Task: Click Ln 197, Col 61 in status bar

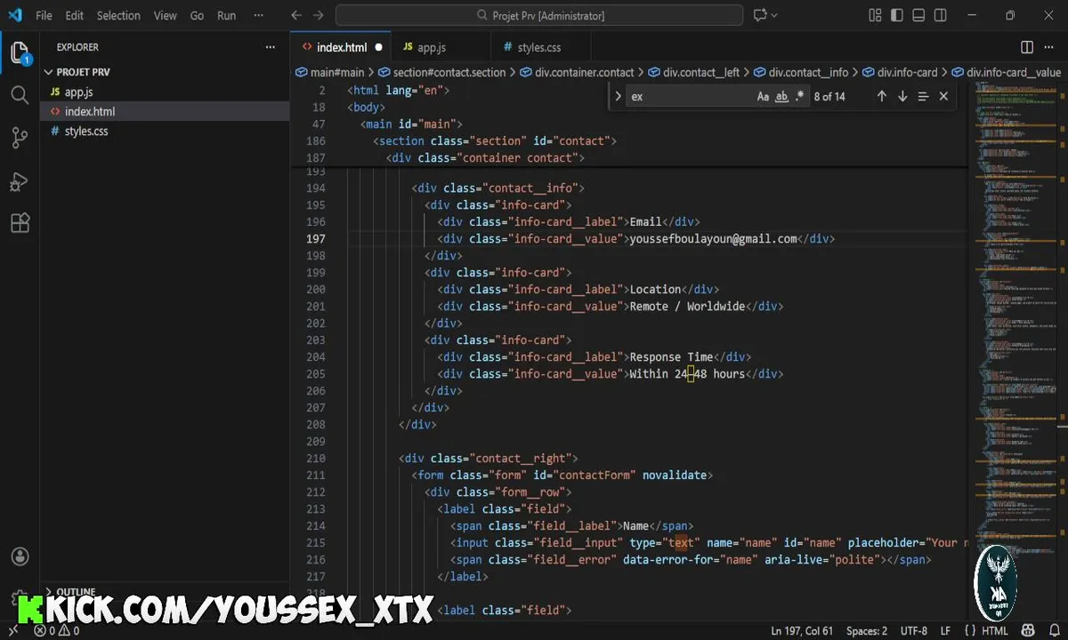Action: (x=802, y=630)
